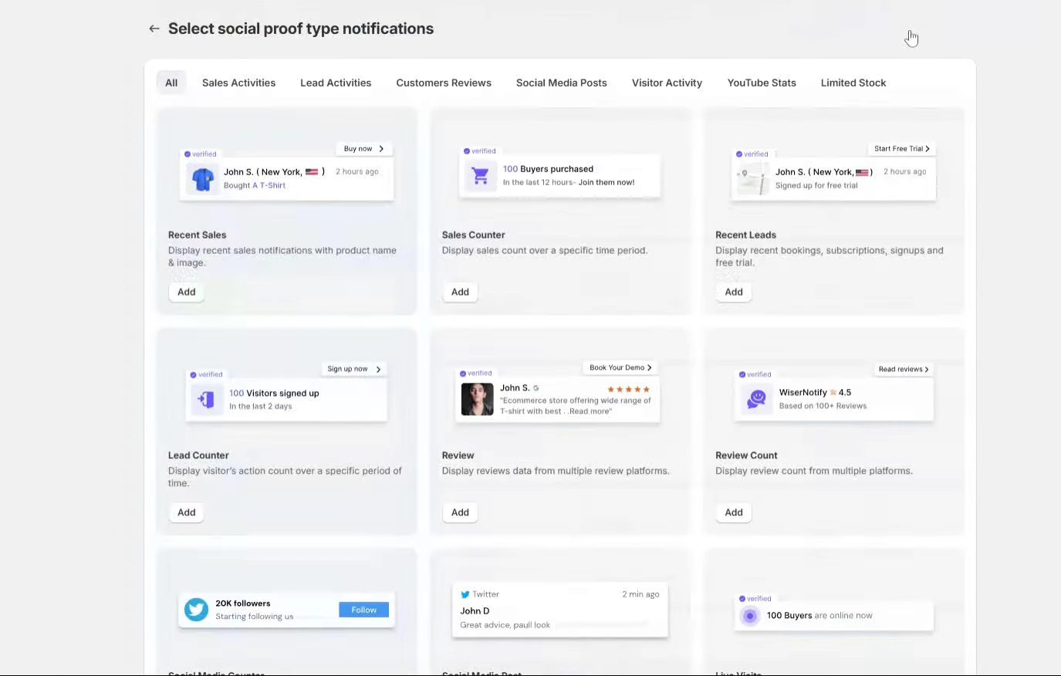Click Read reviews in the Review Count preview

coord(903,369)
